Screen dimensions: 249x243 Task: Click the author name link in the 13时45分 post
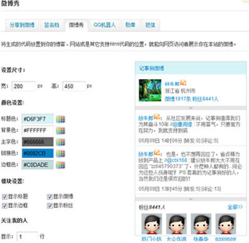[146, 154]
